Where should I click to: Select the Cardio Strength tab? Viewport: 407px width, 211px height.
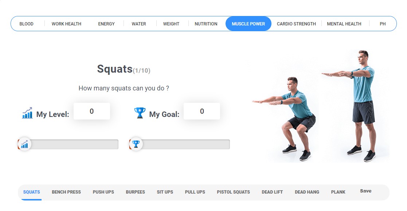(297, 24)
